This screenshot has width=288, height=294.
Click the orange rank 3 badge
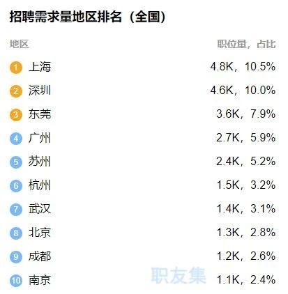(16, 115)
